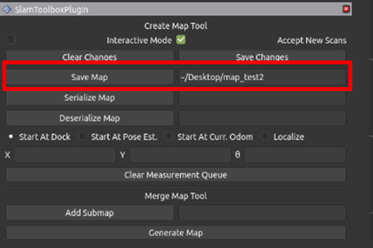This screenshot has height=248, width=373.
Task: Click the Add Submap button
Action: click(89, 213)
